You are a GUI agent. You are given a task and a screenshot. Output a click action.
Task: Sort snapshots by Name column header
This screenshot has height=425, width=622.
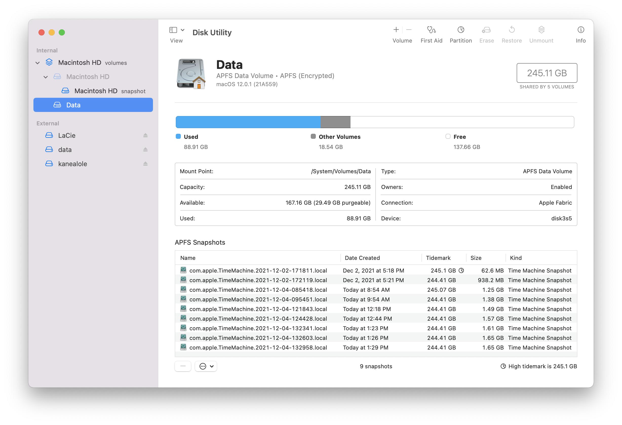pos(258,258)
